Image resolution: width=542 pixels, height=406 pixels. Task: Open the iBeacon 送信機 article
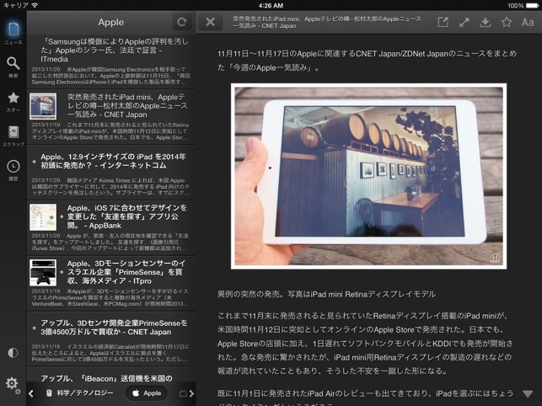(111, 375)
